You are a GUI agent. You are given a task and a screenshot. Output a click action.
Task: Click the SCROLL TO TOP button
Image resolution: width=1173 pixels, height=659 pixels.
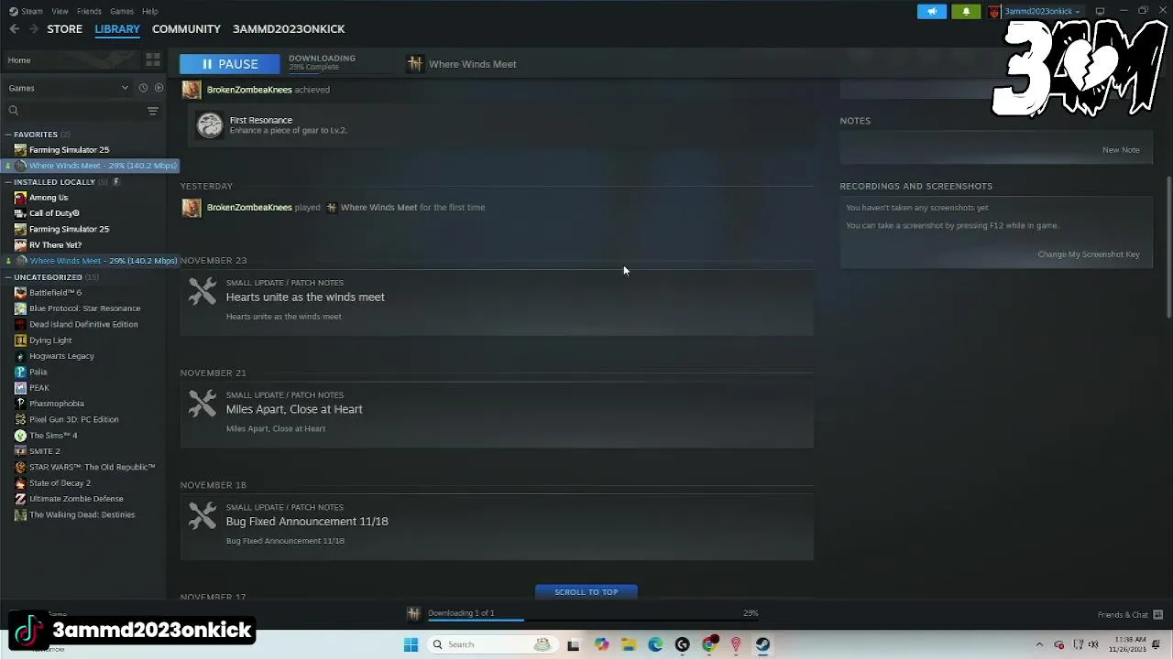pos(586,592)
